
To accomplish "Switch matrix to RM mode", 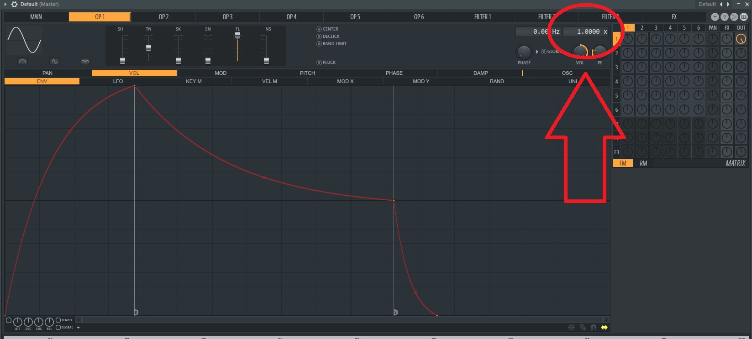I will [x=643, y=163].
